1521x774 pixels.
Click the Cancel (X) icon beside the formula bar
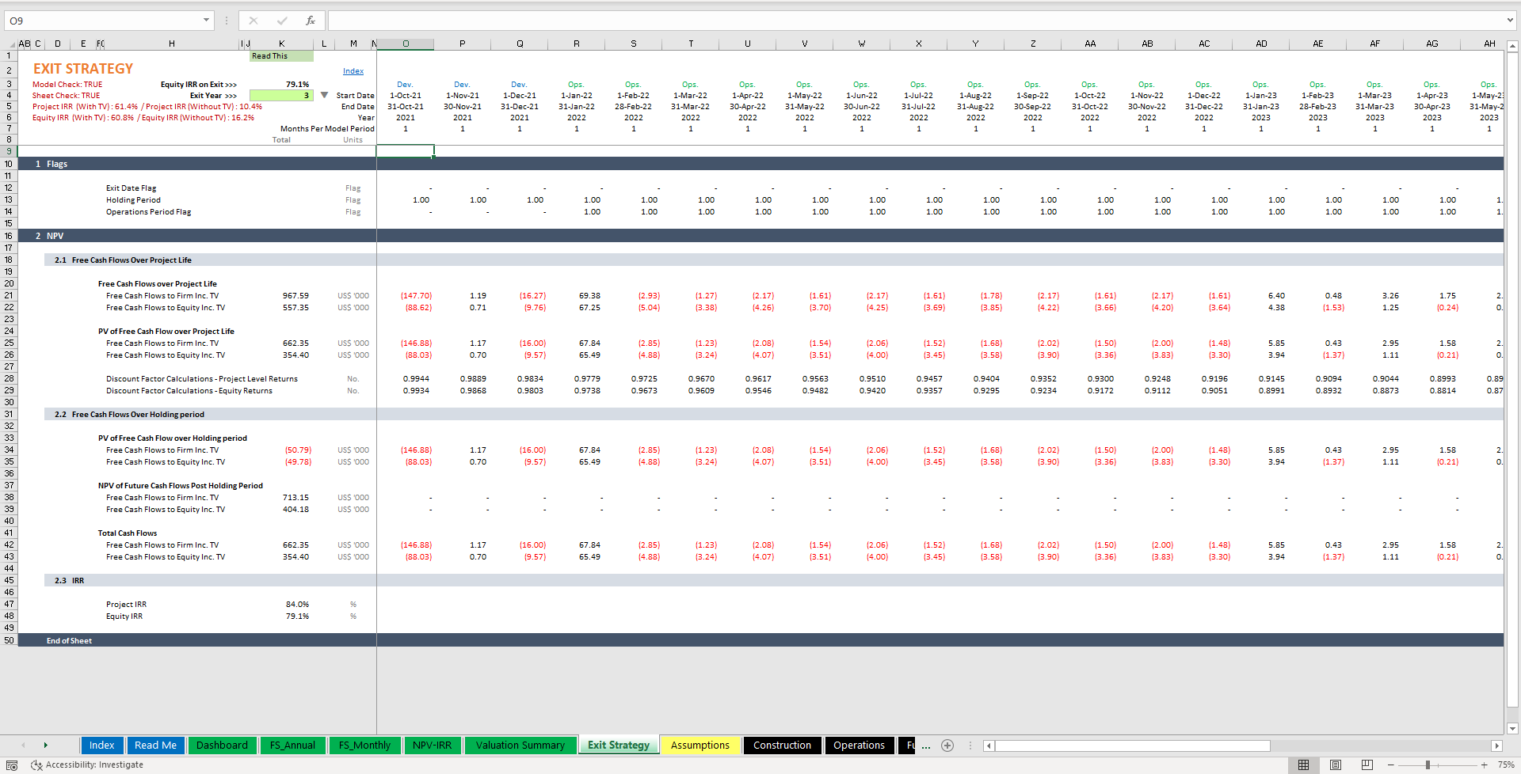pyautogui.click(x=253, y=20)
